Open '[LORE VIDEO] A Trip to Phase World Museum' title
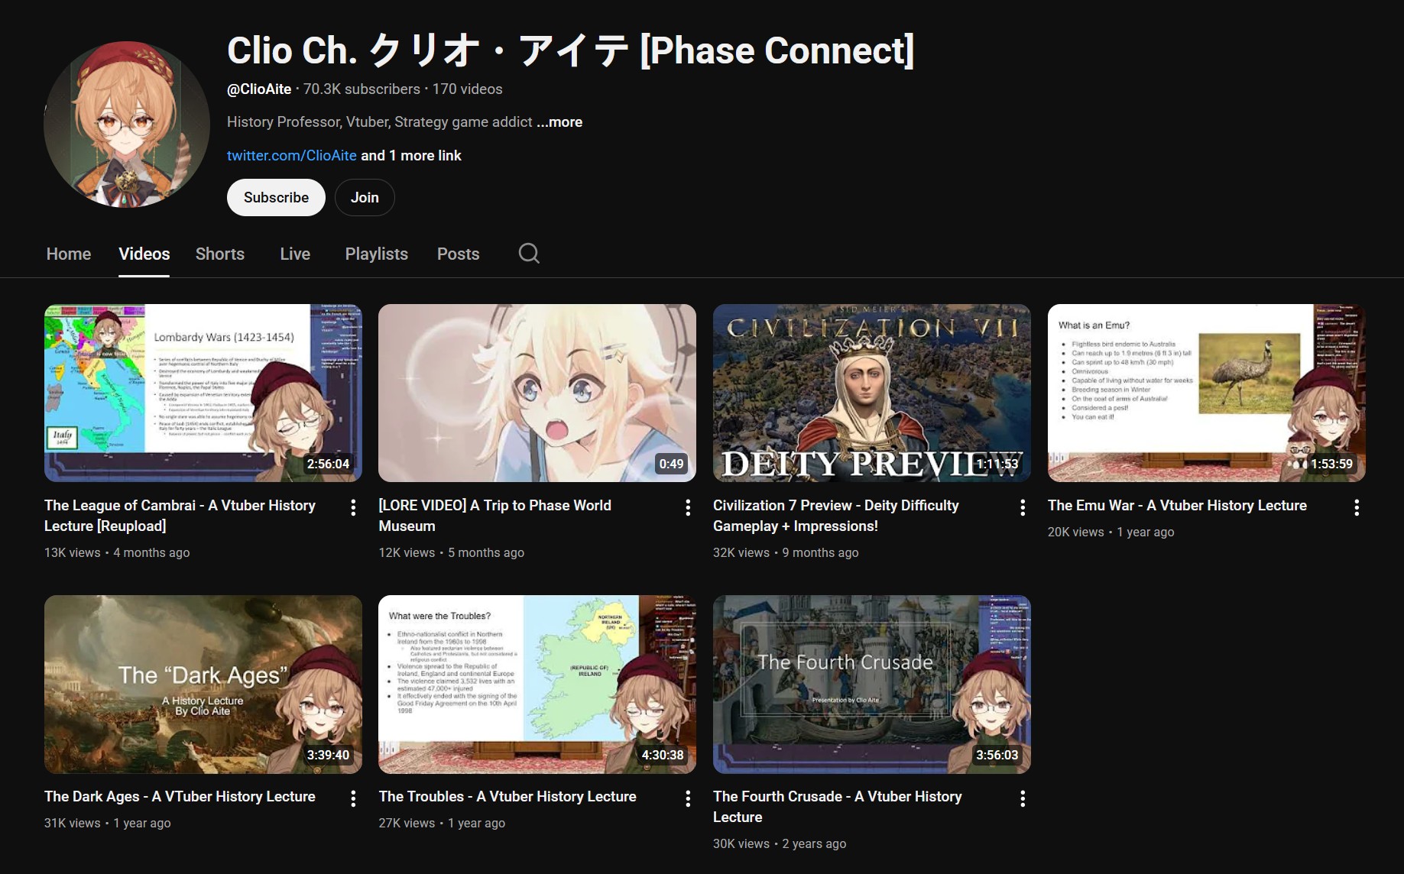The image size is (1404, 874). tap(494, 516)
